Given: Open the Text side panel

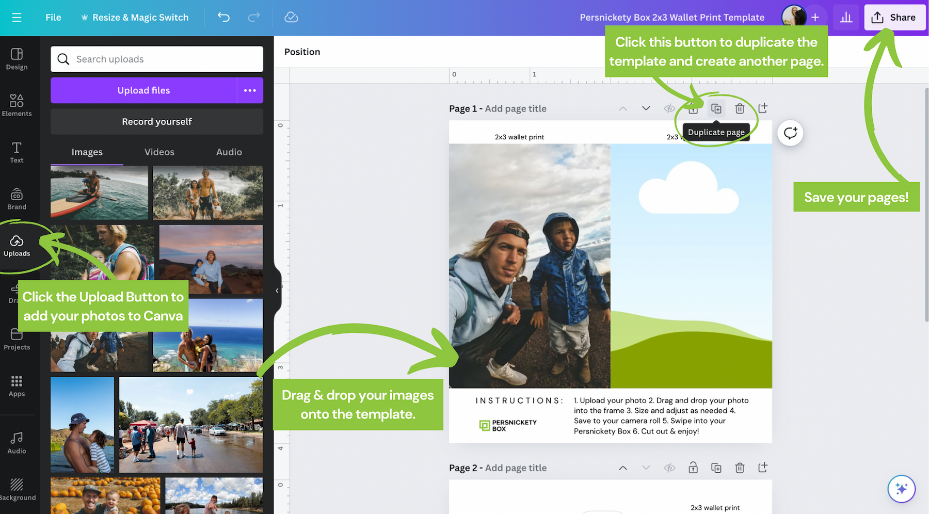Looking at the screenshot, I should coord(17,152).
